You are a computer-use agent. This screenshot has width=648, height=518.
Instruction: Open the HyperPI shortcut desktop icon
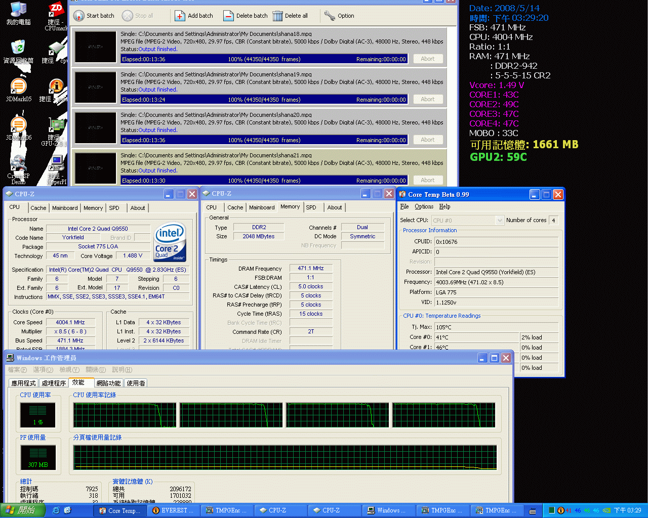[x=56, y=170]
